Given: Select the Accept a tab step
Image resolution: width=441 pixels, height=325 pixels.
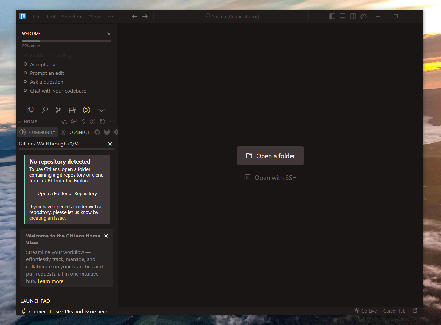Looking at the screenshot, I should tap(44, 64).
